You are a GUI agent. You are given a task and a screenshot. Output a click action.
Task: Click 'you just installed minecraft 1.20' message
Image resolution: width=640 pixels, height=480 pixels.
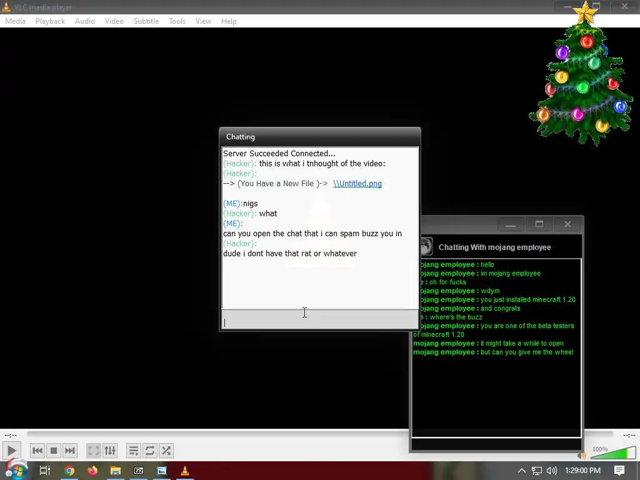(x=527, y=299)
